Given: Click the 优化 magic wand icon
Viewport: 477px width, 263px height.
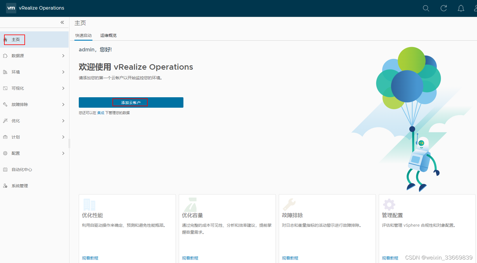Looking at the screenshot, I should coord(5,121).
